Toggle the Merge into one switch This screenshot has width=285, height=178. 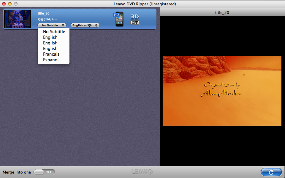[x=44, y=172]
